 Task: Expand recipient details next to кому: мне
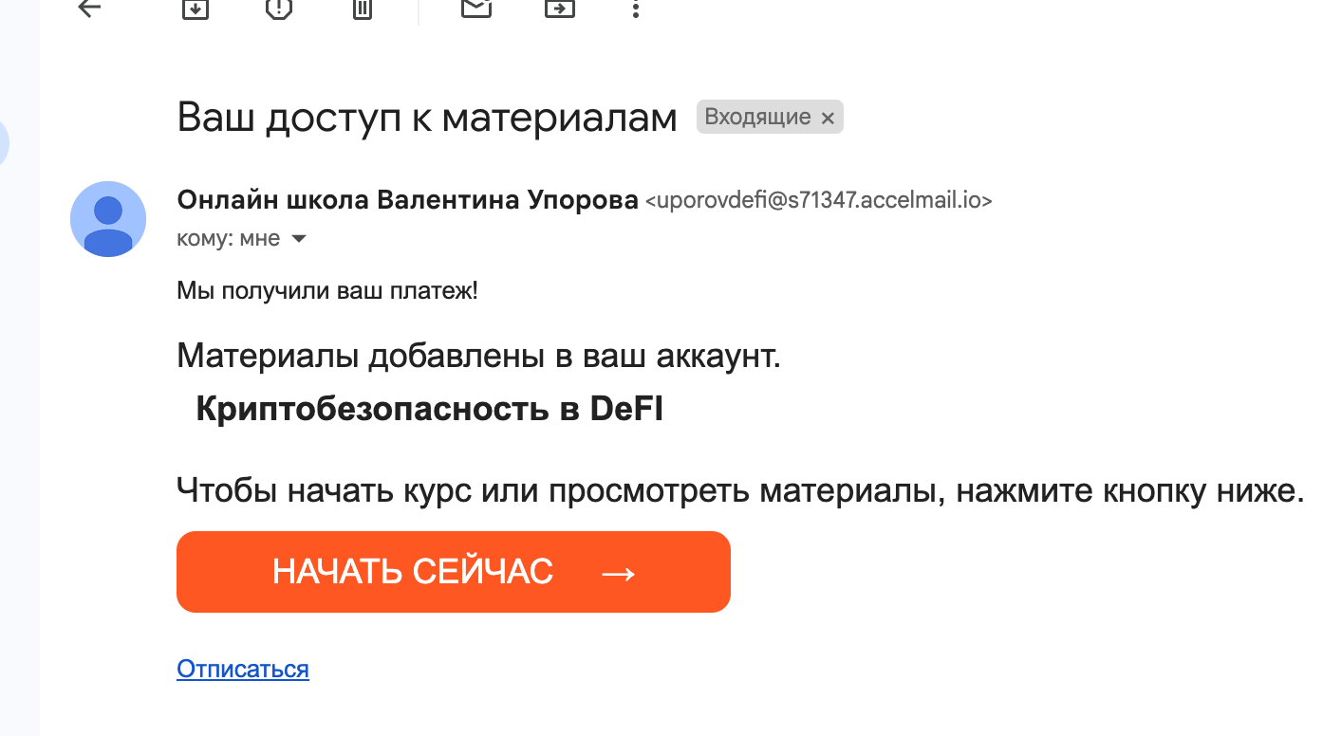(x=298, y=239)
